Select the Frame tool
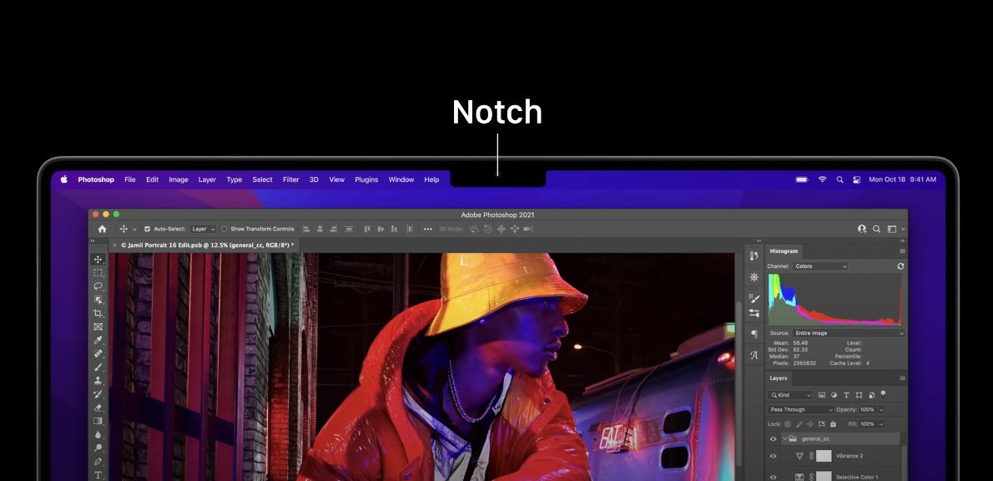993x481 pixels. point(98,327)
